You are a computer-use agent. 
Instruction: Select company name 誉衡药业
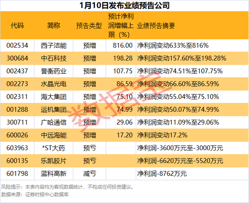pyautogui.click(x=54, y=71)
